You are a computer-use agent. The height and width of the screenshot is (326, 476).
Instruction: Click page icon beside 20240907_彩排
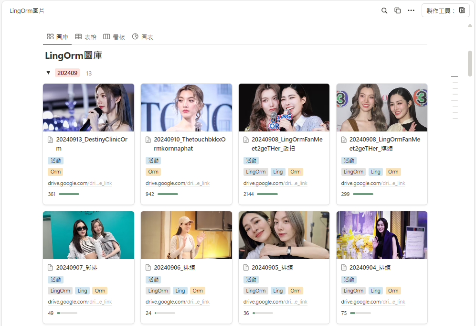pos(51,267)
